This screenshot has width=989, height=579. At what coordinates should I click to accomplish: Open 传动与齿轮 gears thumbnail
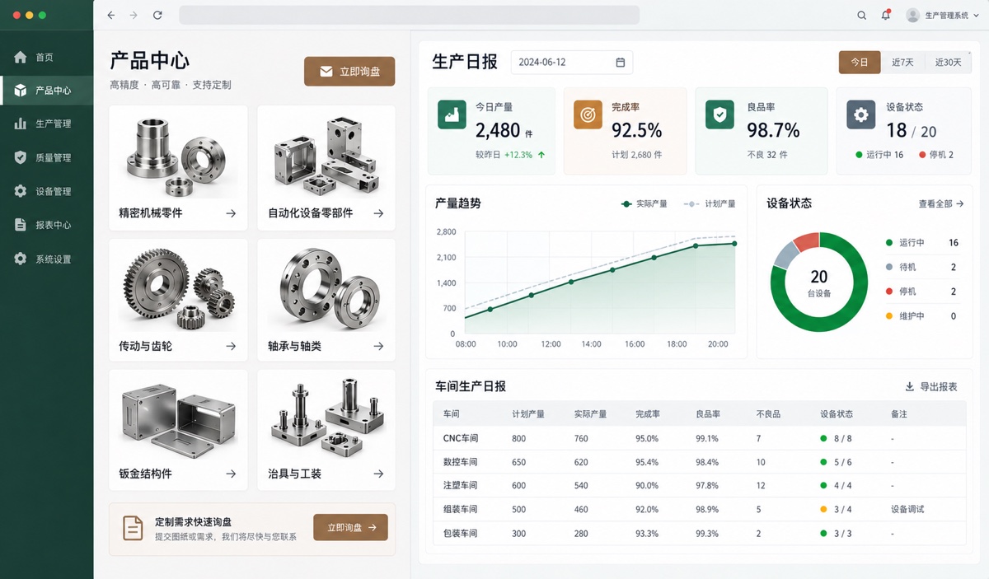(x=178, y=287)
